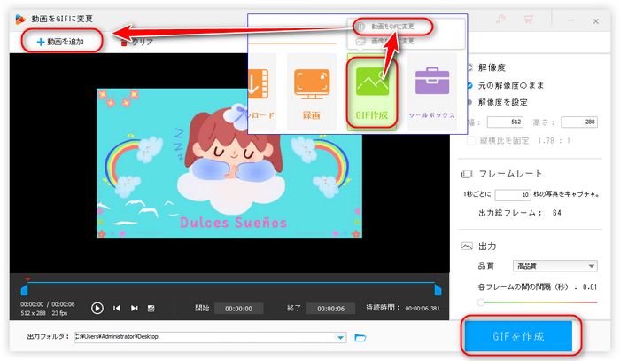This screenshot has width=620, height=361.
Task: Click the GIFを作成 button
Action: coord(518,336)
